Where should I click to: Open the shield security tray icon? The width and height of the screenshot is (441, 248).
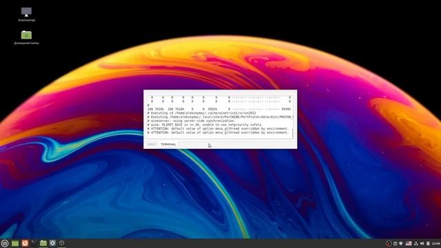(x=401, y=243)
